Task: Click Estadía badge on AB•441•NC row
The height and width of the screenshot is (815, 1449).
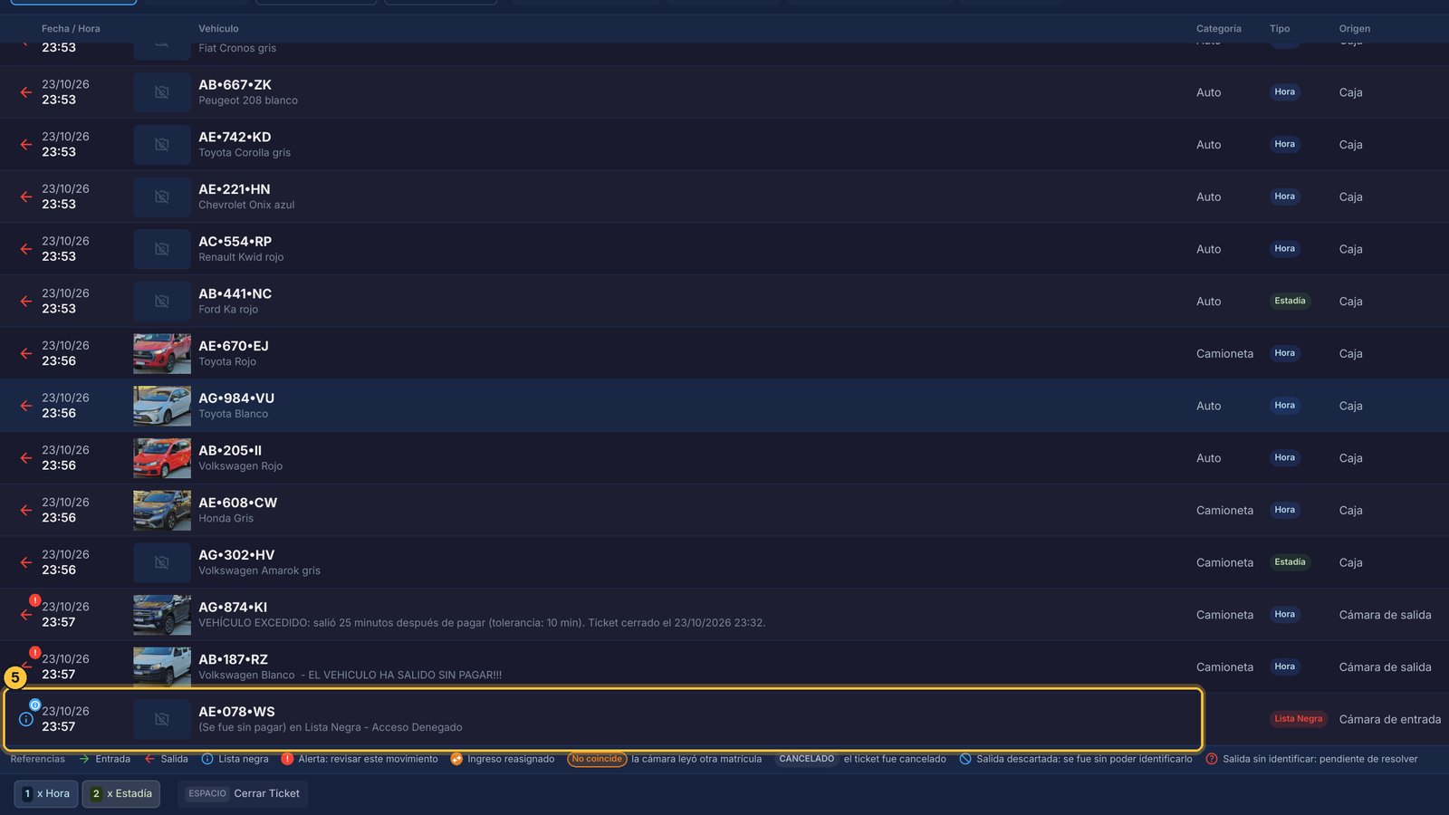Action: click(x=1290, y=301)
